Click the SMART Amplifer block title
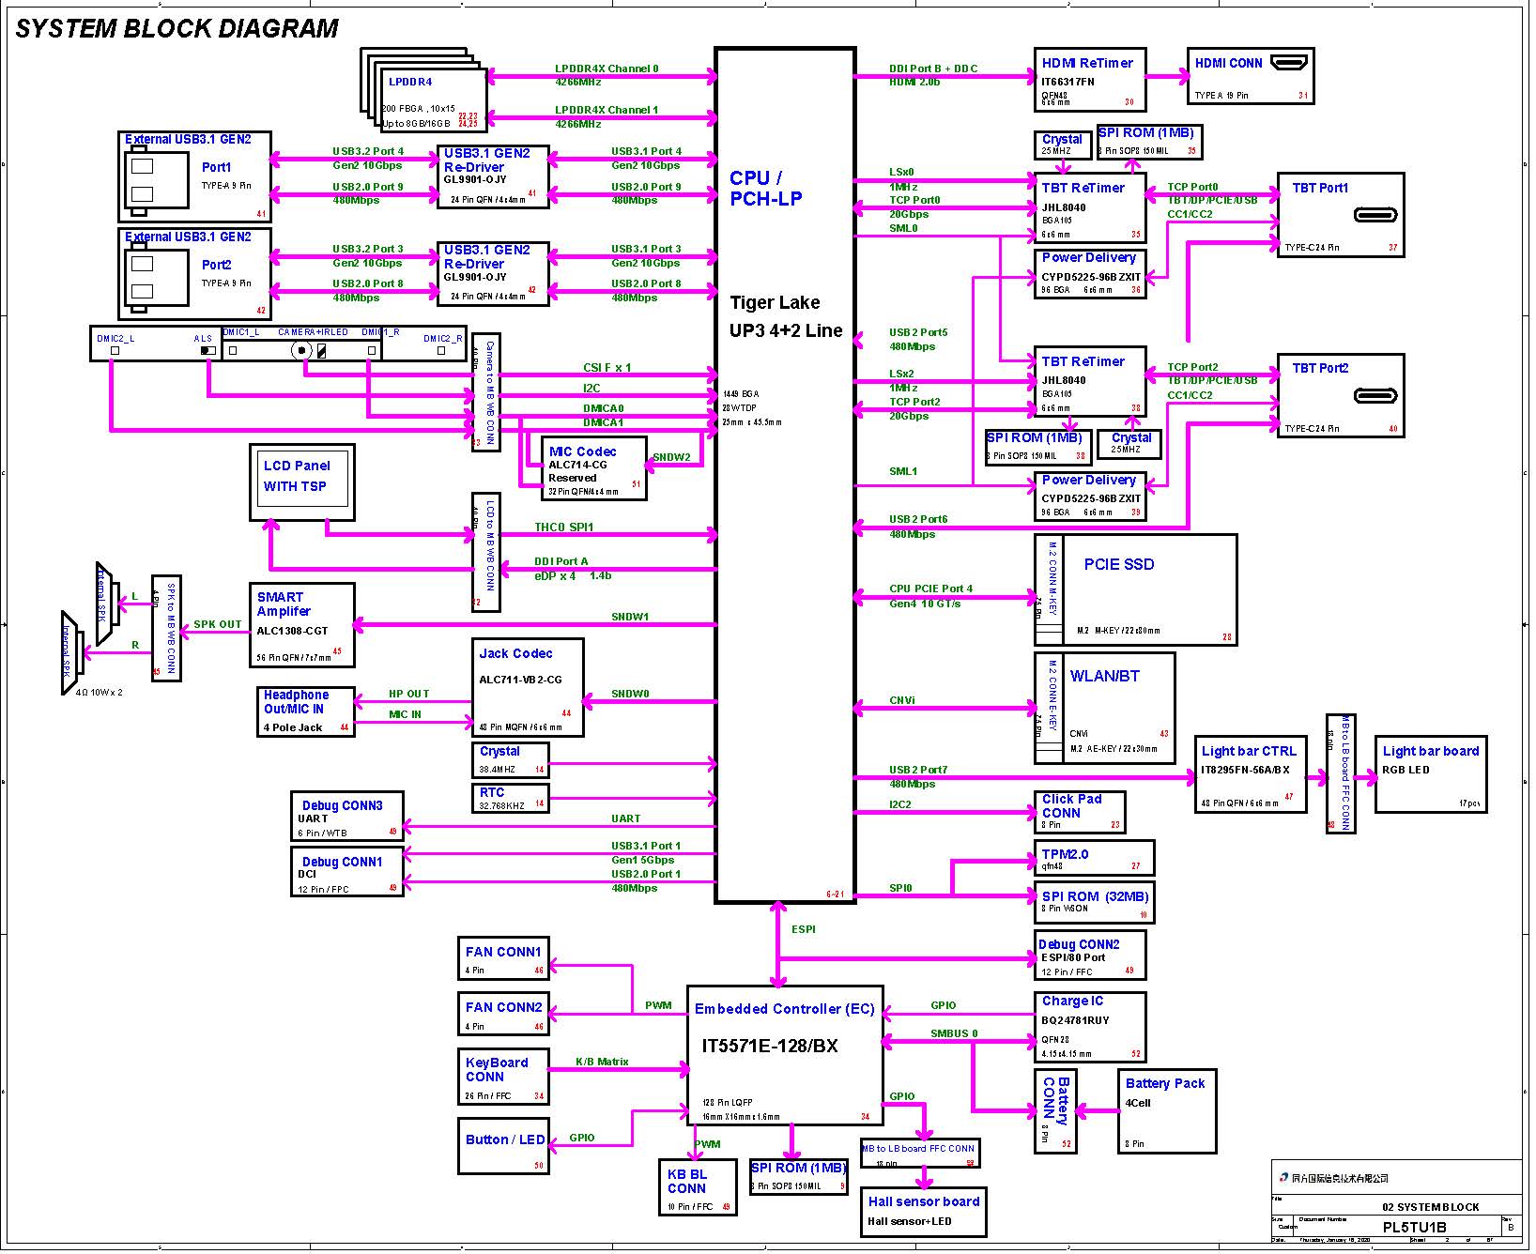This screenshot has height=1254, width=1536. (x=284, y=604)
